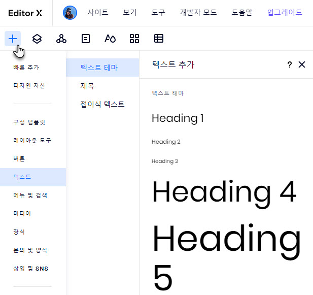Open the Masters icon in toolbar

pyautogui.click(x=61, y=39)
